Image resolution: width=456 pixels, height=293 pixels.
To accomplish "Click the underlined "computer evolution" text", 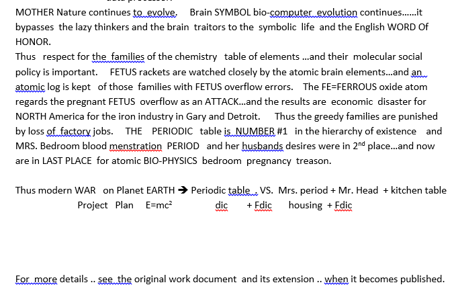I will 314,13.
